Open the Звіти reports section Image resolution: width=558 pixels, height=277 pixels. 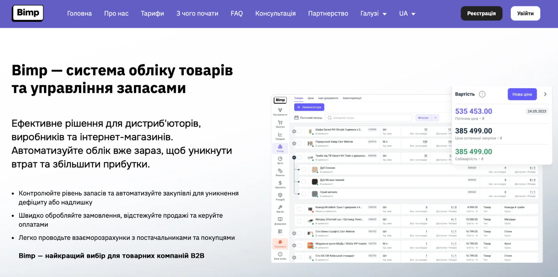pos(280,160)
